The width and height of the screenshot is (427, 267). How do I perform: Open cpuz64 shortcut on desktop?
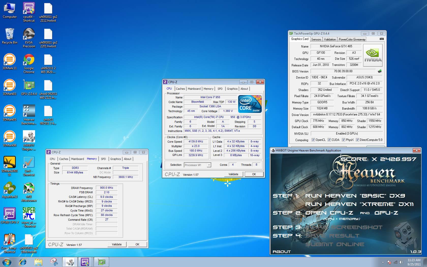[x=29, y=12]
